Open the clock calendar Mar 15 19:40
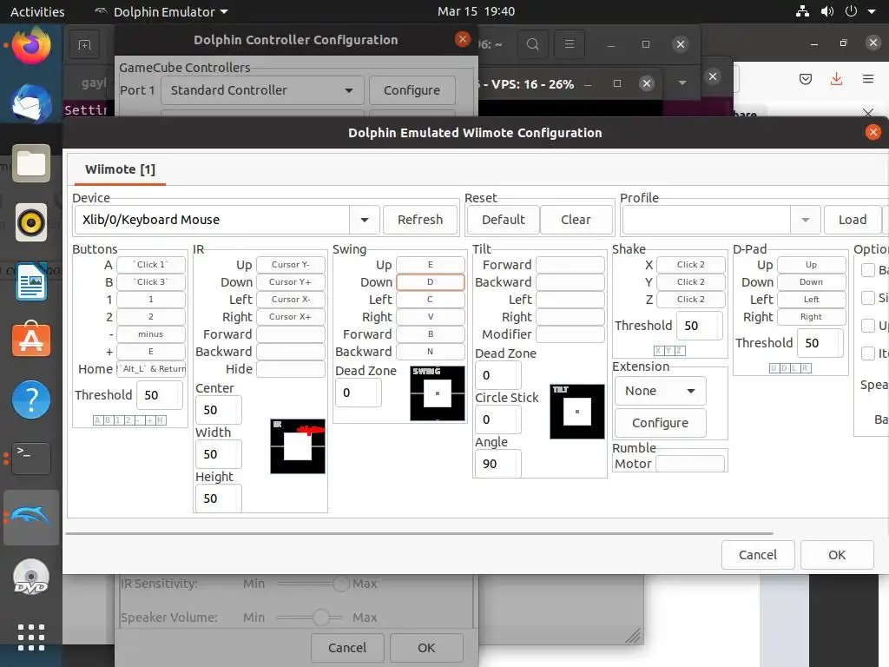Screen dimensions: 889x667 point(476,11)
